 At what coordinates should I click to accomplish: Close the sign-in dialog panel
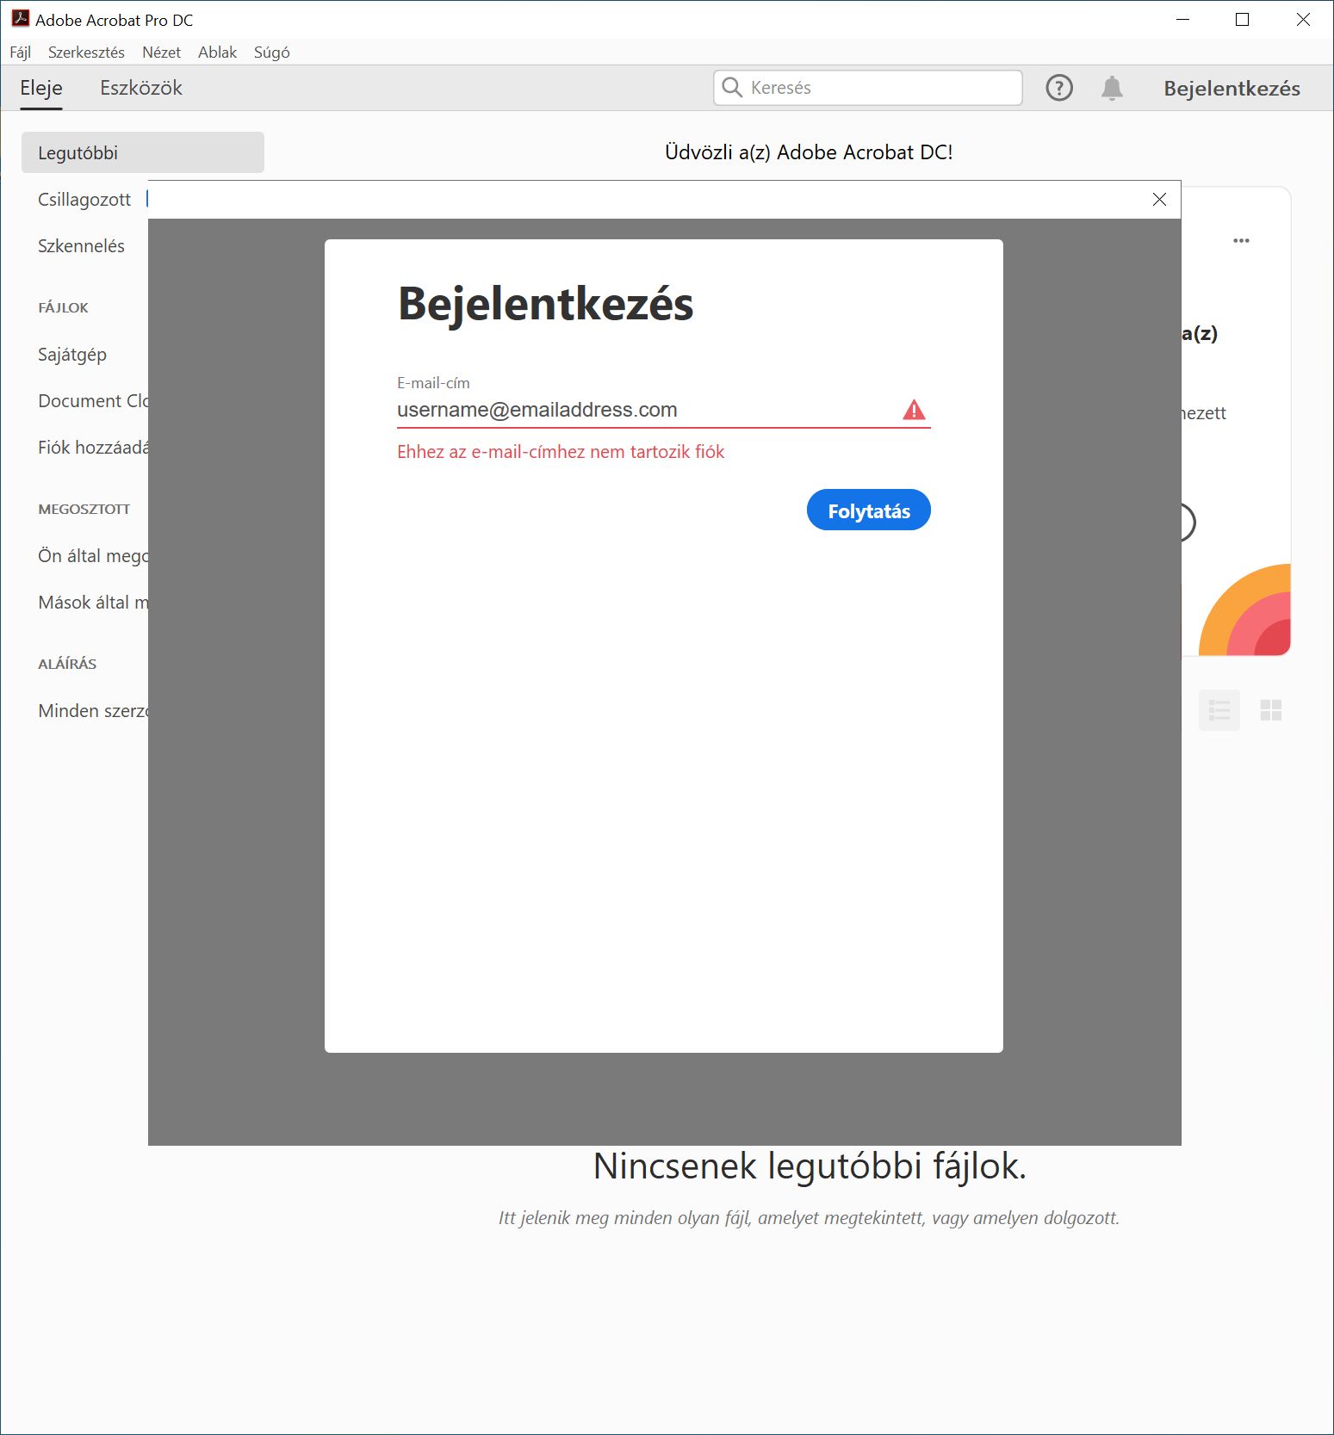coord(1159,200)
